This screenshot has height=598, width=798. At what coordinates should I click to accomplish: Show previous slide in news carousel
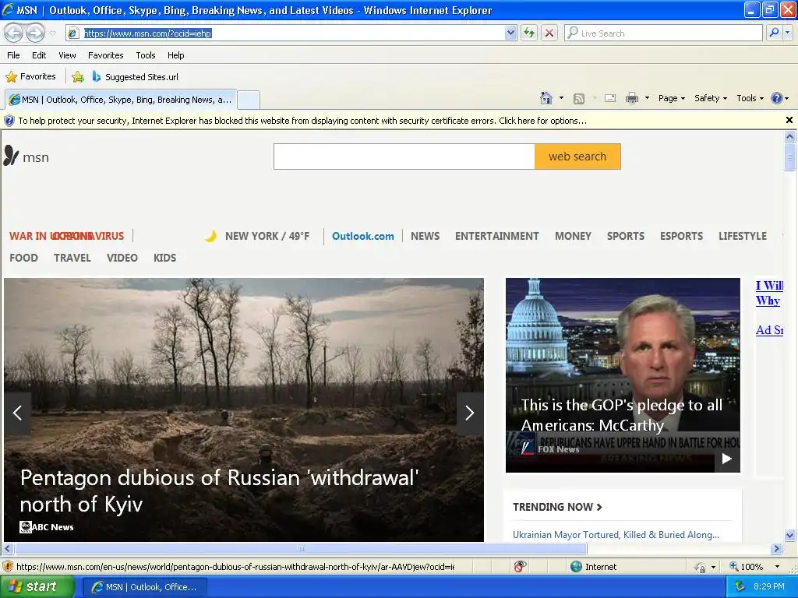tap(18, 413)
